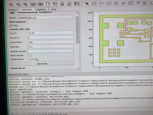This screenshot has height=115, width=153.
Task: Choose the Add Path tool
Action: [x=123, y=3]
